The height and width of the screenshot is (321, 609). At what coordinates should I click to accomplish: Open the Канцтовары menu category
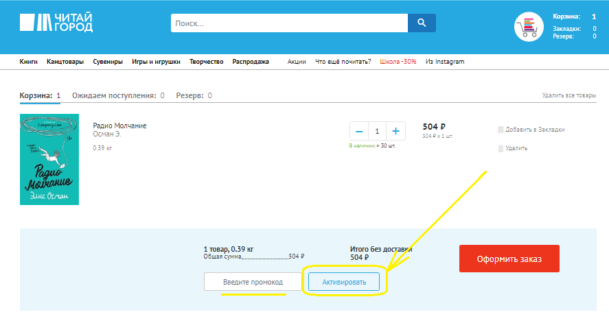pos(65,62)
